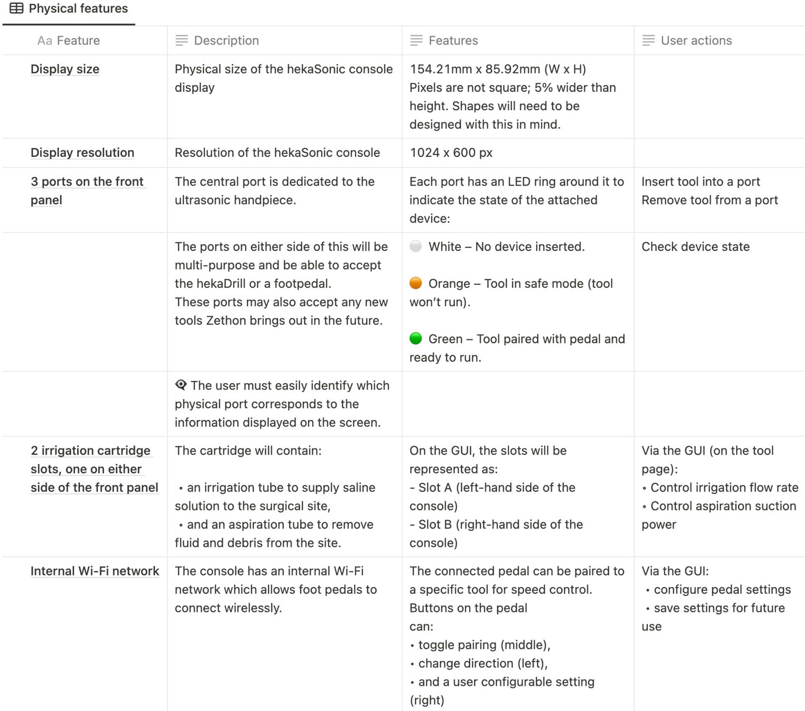Click the eye icon before 'The user must'
805x711 pixels.
point(181,385)
